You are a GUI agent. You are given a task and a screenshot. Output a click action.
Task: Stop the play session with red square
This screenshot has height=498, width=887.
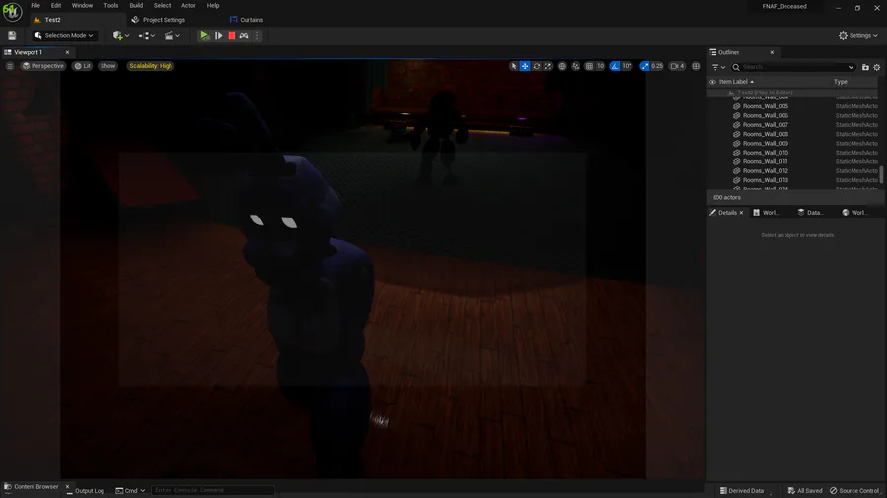[x=232, y=35]
